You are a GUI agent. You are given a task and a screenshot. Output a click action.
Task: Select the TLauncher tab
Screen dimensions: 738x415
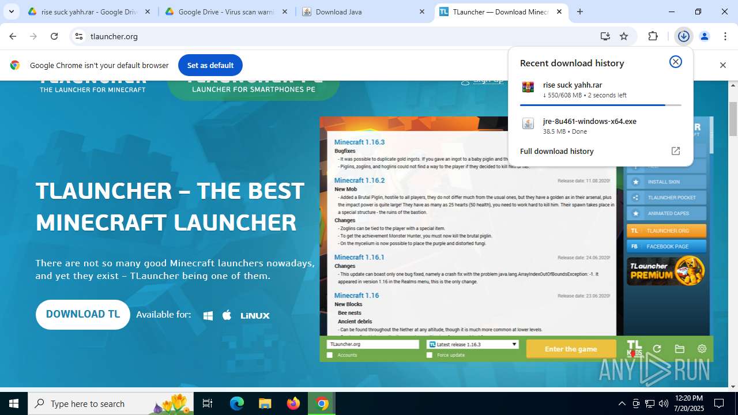pos(500,12)
